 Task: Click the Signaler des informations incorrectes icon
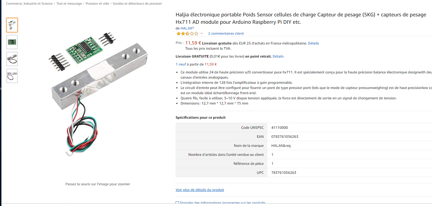click(x=177, y=203)
